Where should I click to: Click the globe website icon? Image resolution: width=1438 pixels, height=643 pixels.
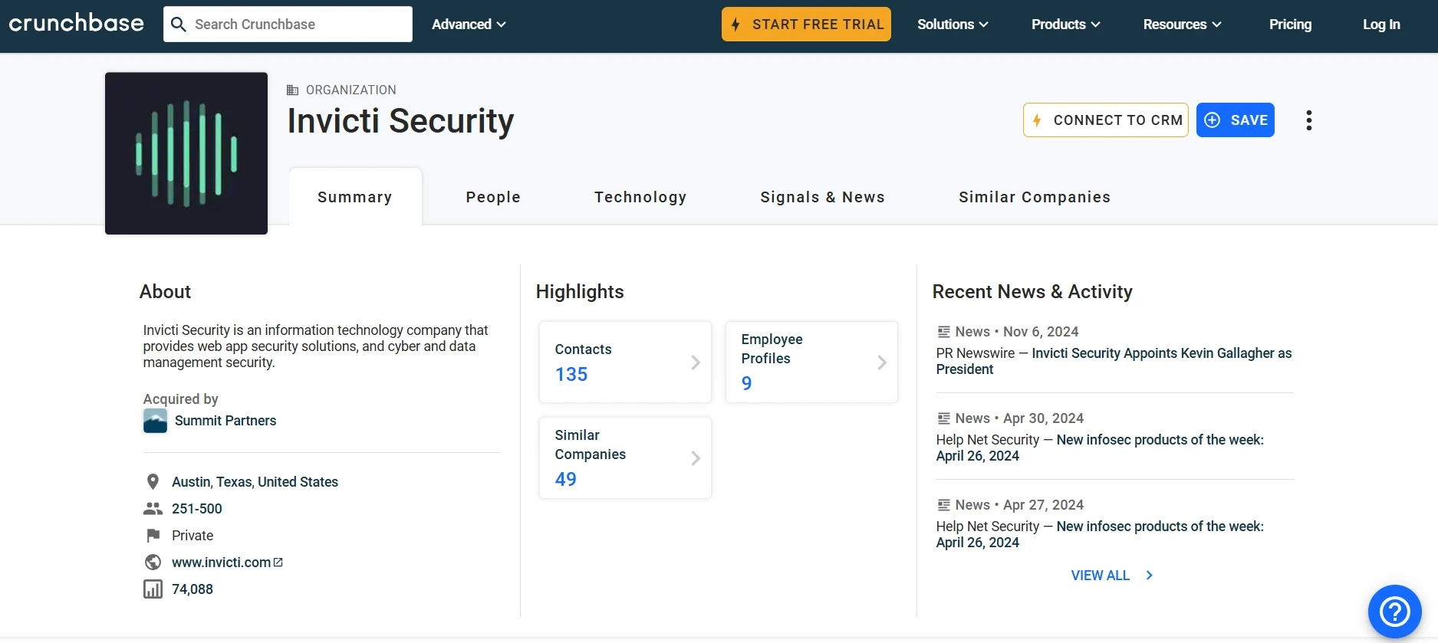(153, 563)
